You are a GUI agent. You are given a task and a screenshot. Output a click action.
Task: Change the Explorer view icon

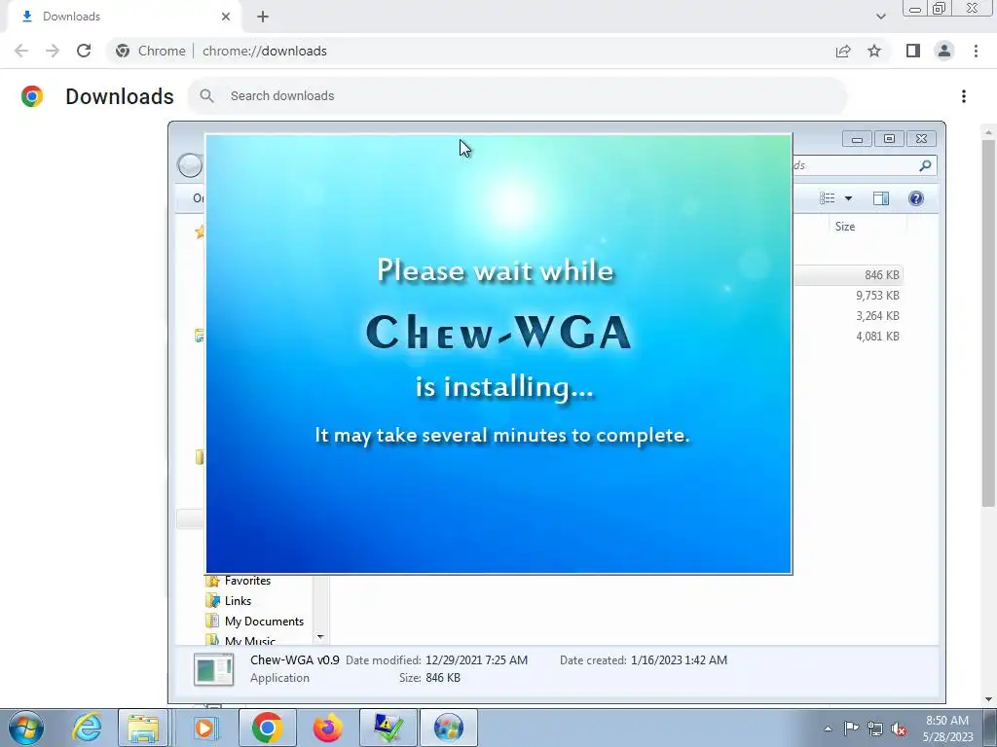[828, 198]
